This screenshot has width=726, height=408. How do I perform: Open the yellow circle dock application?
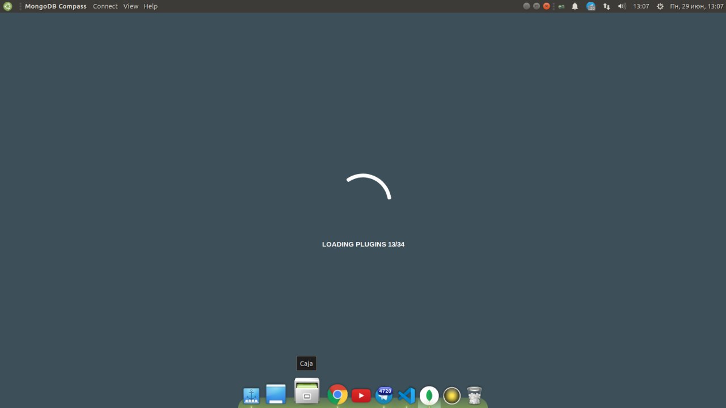click(452, 395)
